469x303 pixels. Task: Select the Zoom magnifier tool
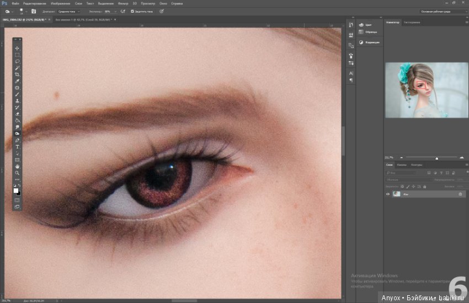pos(17,173)
